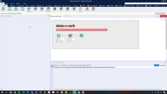167x94 pixels.
Task: Select the Text Input tool
Action: (x=22, y=9)
